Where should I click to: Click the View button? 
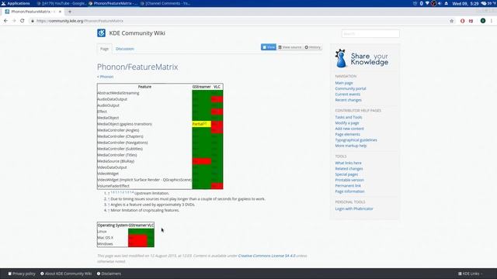269,47
